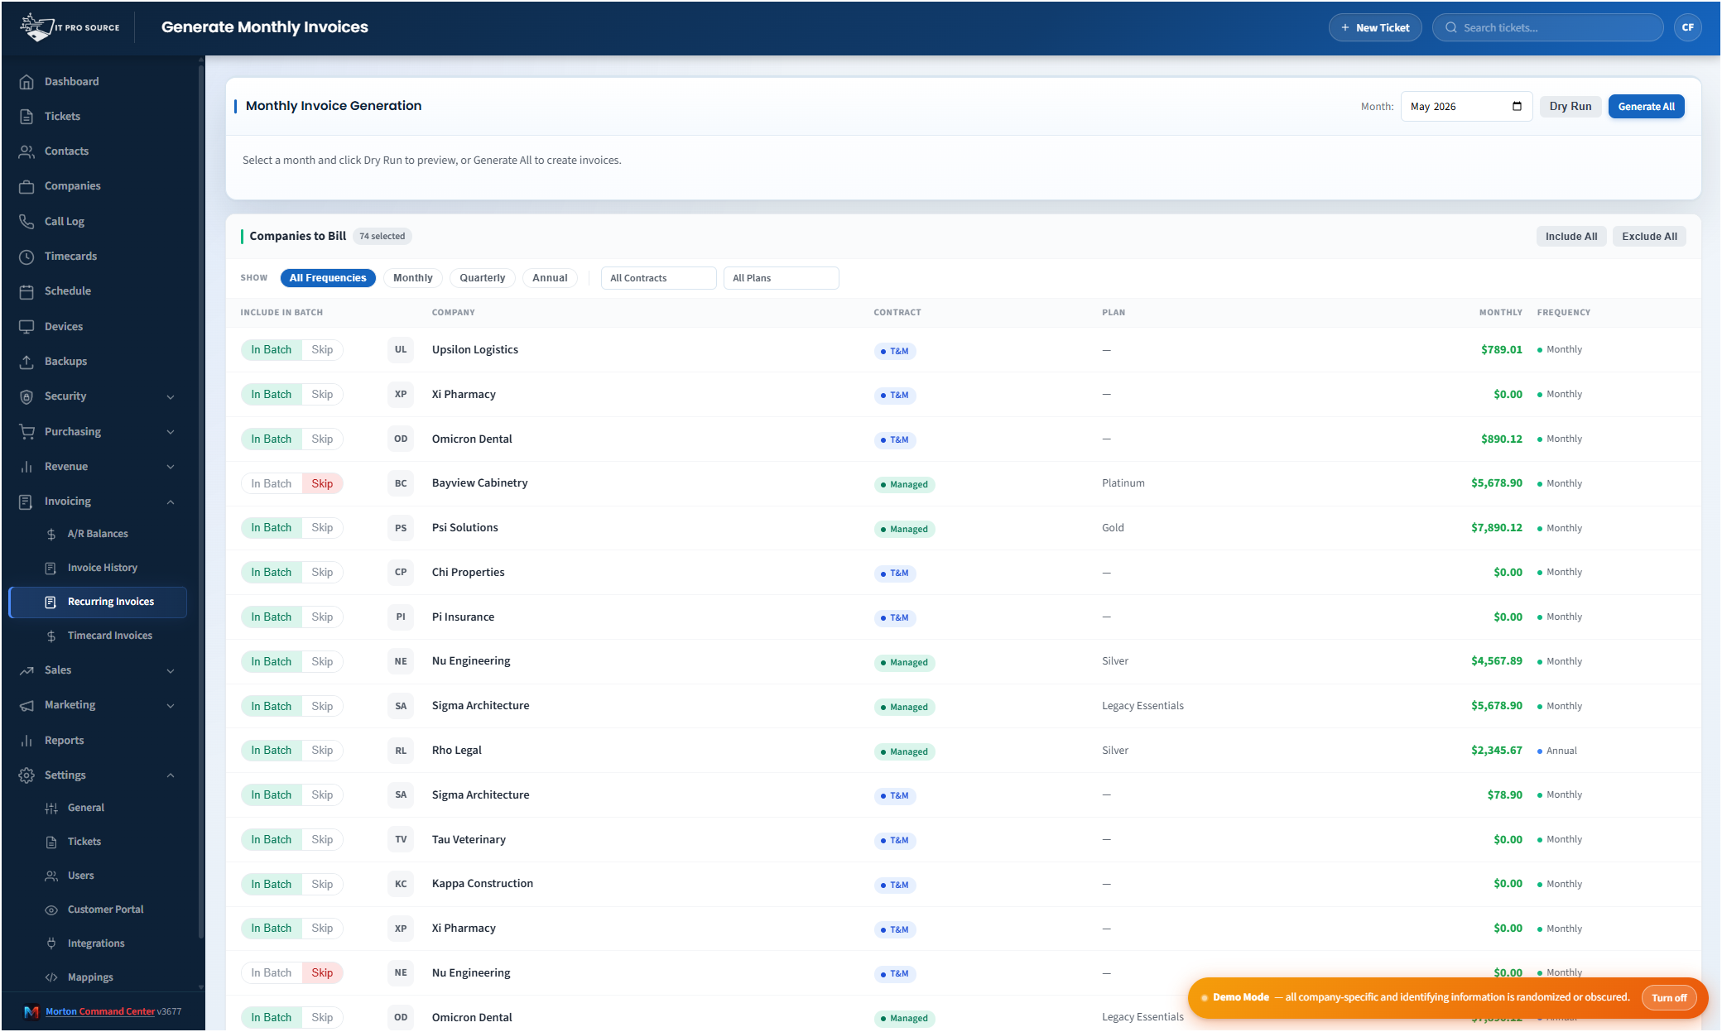Expand the Sales menu chevron
The width and height of the screenshot is (1722, 1032).
coord(171,671)
